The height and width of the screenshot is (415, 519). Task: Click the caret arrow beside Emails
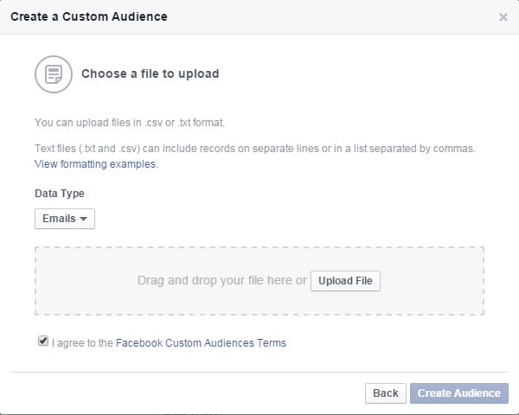[83, 219]
